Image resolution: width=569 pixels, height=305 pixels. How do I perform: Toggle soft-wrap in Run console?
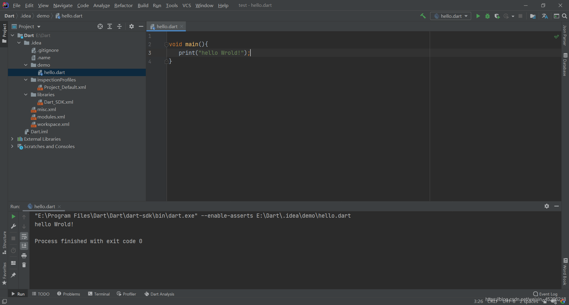[x=24, y=236]
